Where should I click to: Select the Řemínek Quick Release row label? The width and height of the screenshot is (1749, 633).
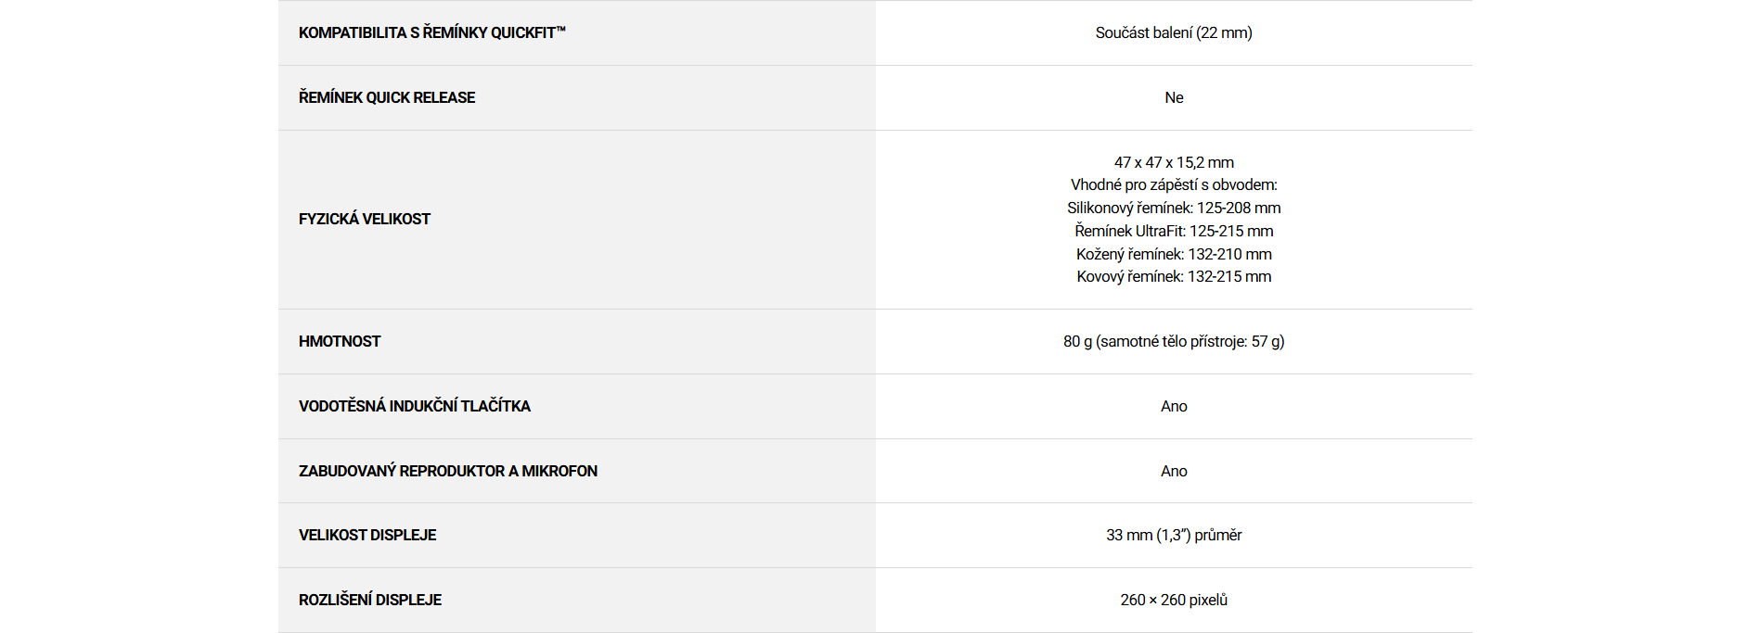(x=386, y=97)
